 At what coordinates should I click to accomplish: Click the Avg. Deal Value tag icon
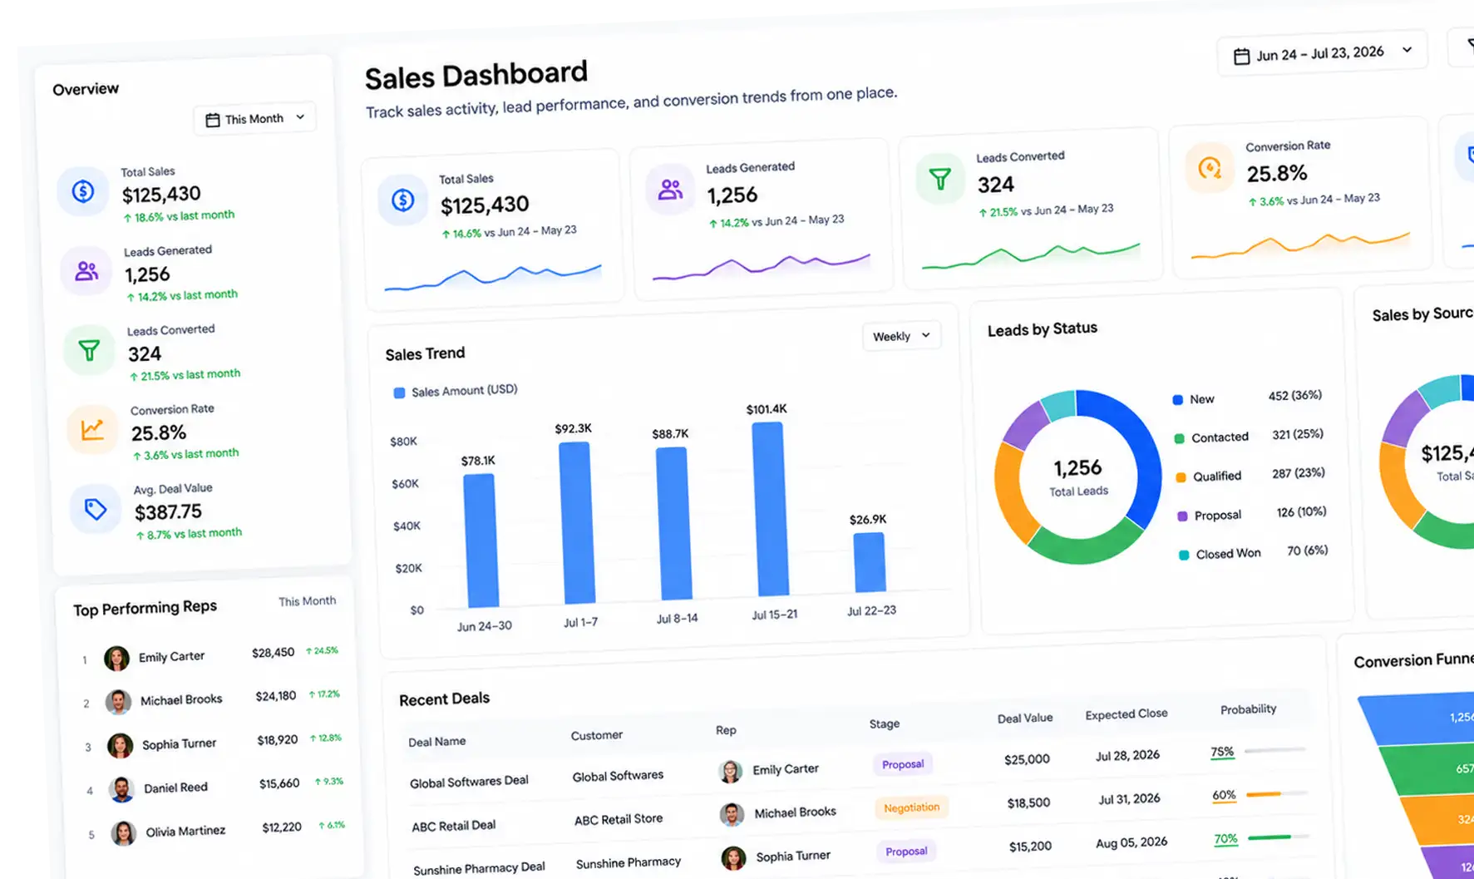click(95, 509)
